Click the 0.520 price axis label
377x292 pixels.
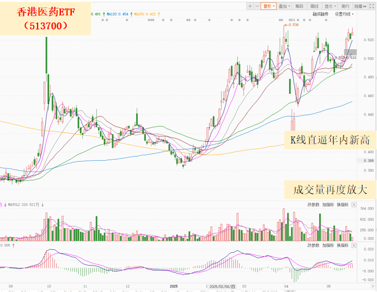[368, 40]
